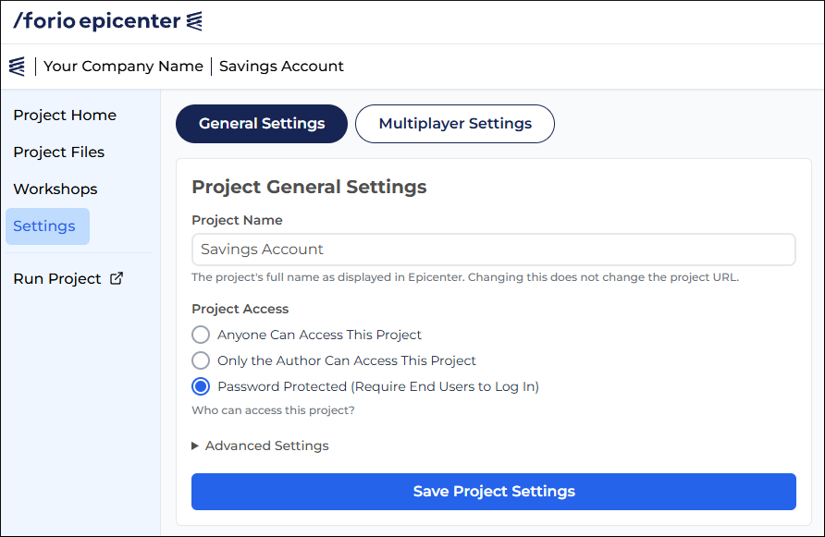Navigate to Workshops in the sidebar
Screen dimensions: 825x537
click(x=55, y=189)
